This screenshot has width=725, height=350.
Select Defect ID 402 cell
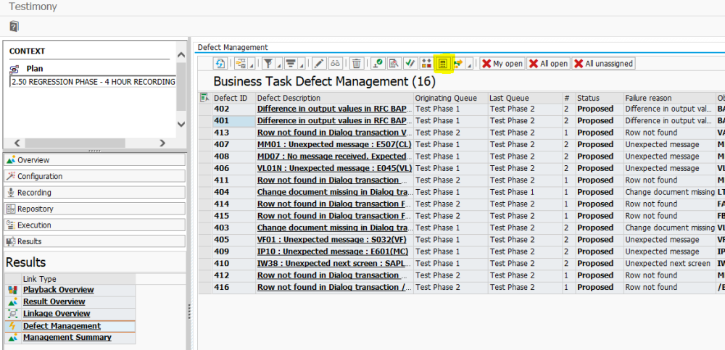pyautogui.click(x=234, y=109)
